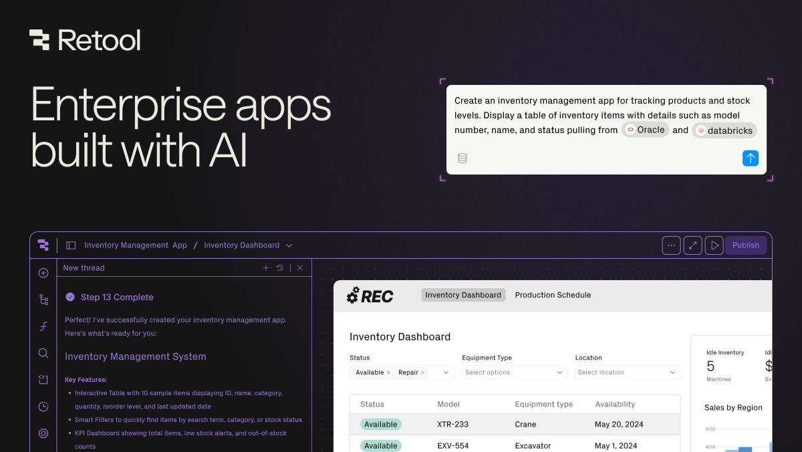The height and width of the screenshot is (452, 802).
Task: Click the databricks resource chip
Action: pyautogui.click(x=724, y=130)
